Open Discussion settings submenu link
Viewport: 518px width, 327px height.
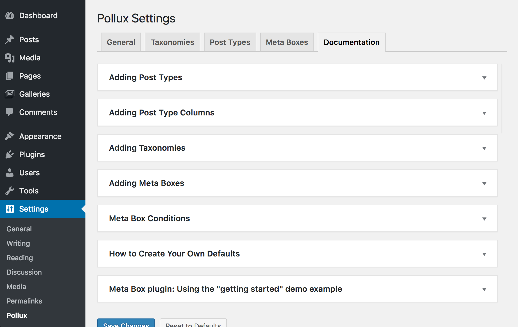[x=24, y=272]
